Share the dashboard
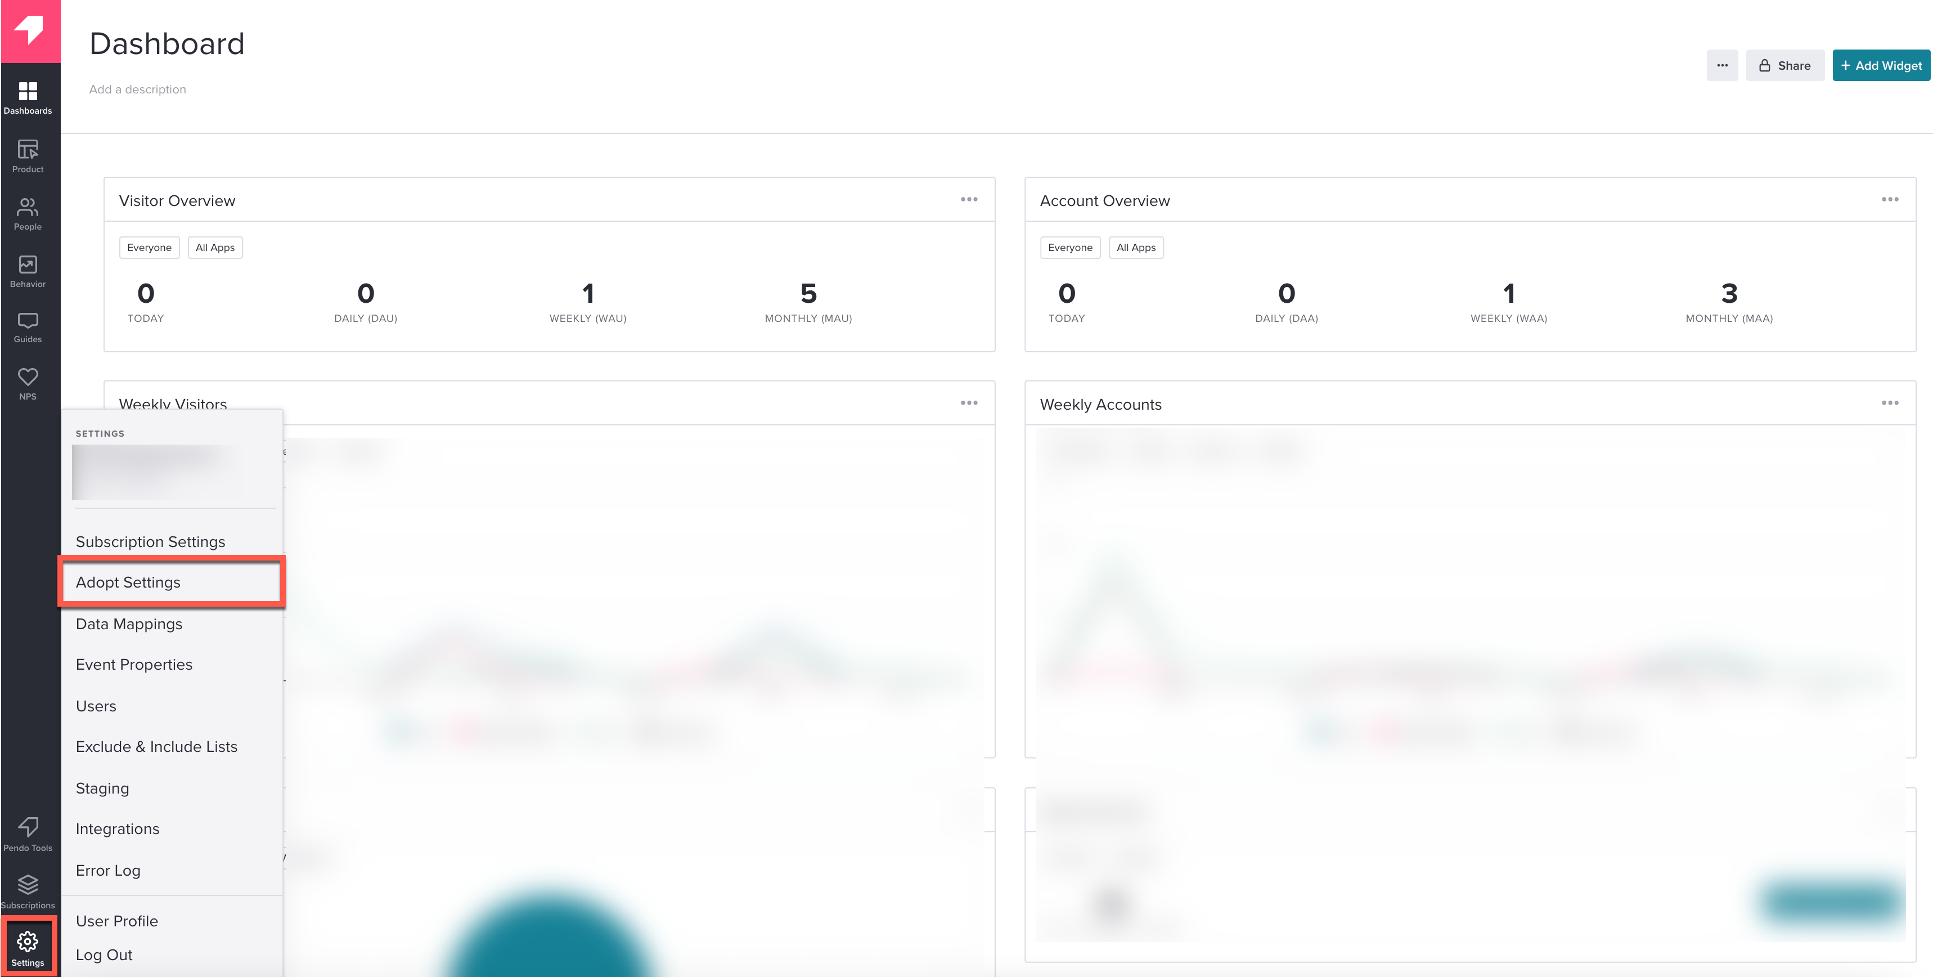This screenshot has height=977, width=1933. pos(1784,65)
